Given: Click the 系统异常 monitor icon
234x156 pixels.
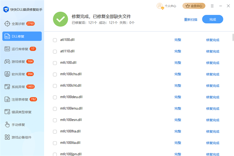Looking at the screenshot, I should point(7,87).
